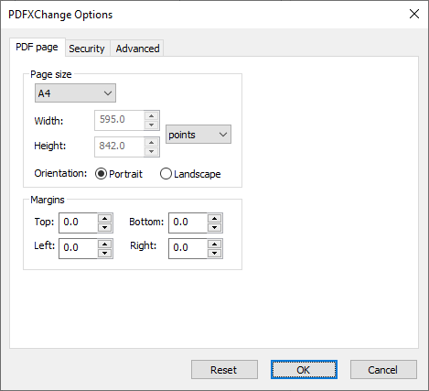Open the points units dropdown
This screenshot has width=429, height=391.
click(198, 135)
